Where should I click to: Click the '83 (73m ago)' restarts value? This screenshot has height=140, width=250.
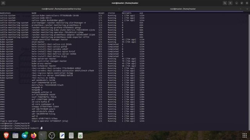[x=129, y=40]
